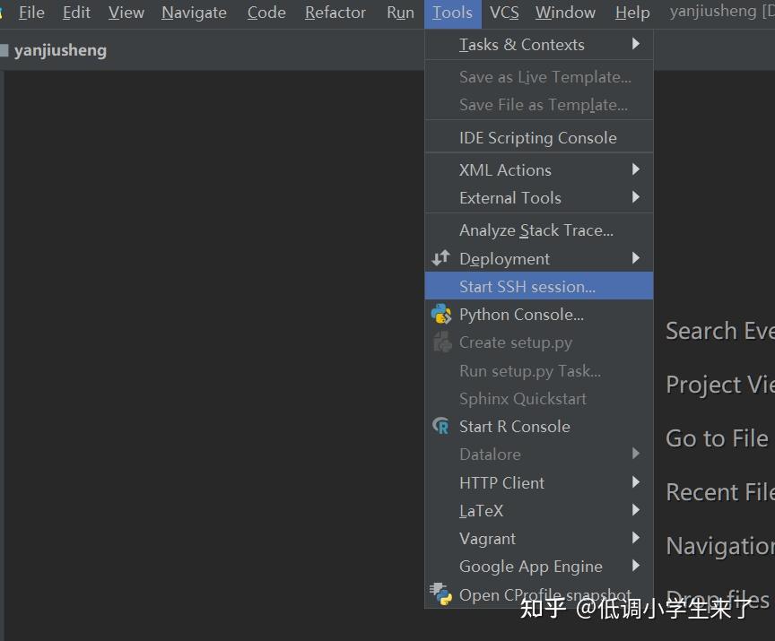The width and height of the screenshot is (775, 641).
Task: Expand LaTeX submenu arrow
Action: click(x=636, y=509)
